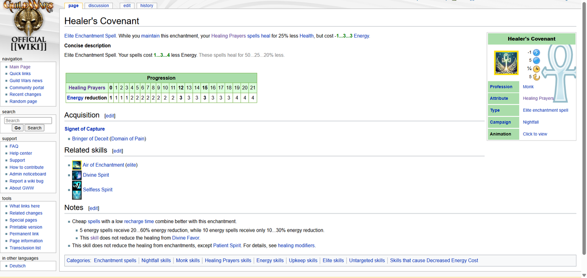Edit the Notes section
This screenshot has width=587, height=278.
tap(94, 208)
